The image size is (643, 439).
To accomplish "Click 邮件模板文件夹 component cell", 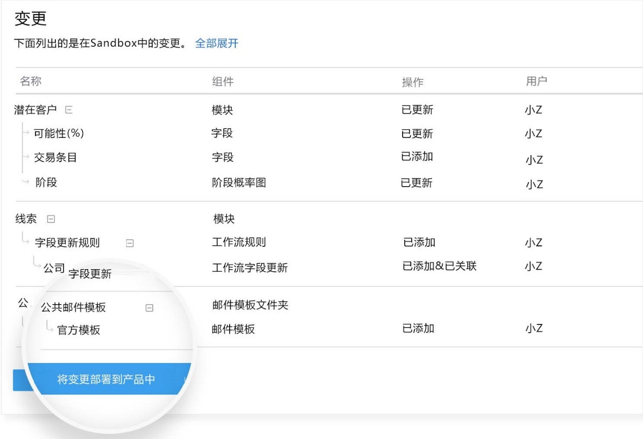I will [x=250, y=305].
